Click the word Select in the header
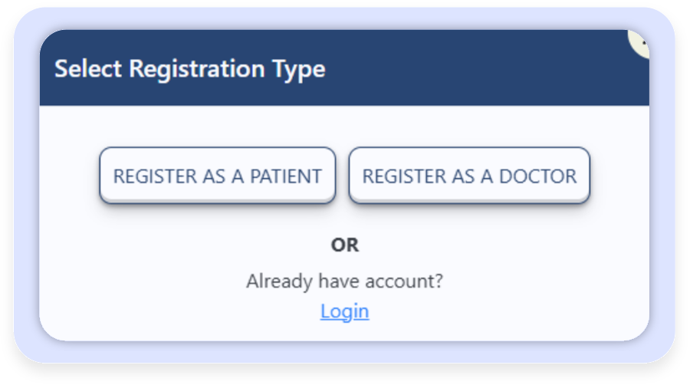The image size is (690, 385). (x=88, y=68)
